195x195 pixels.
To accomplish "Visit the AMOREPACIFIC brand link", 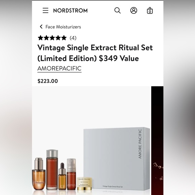I will point(60,69).
